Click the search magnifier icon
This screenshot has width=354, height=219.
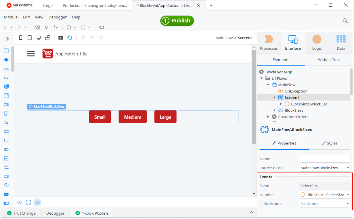click(x=345, y=21)
